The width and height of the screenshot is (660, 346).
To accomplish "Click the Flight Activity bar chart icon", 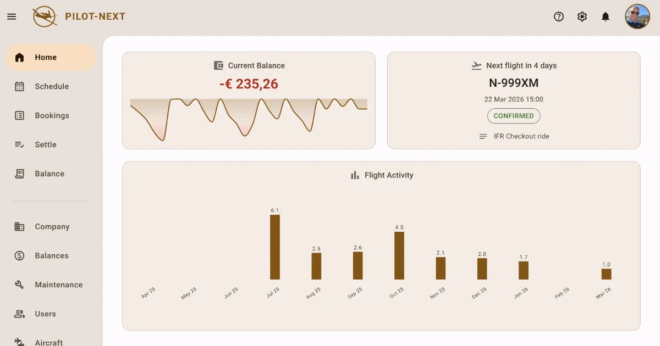I will coord(355,175).
